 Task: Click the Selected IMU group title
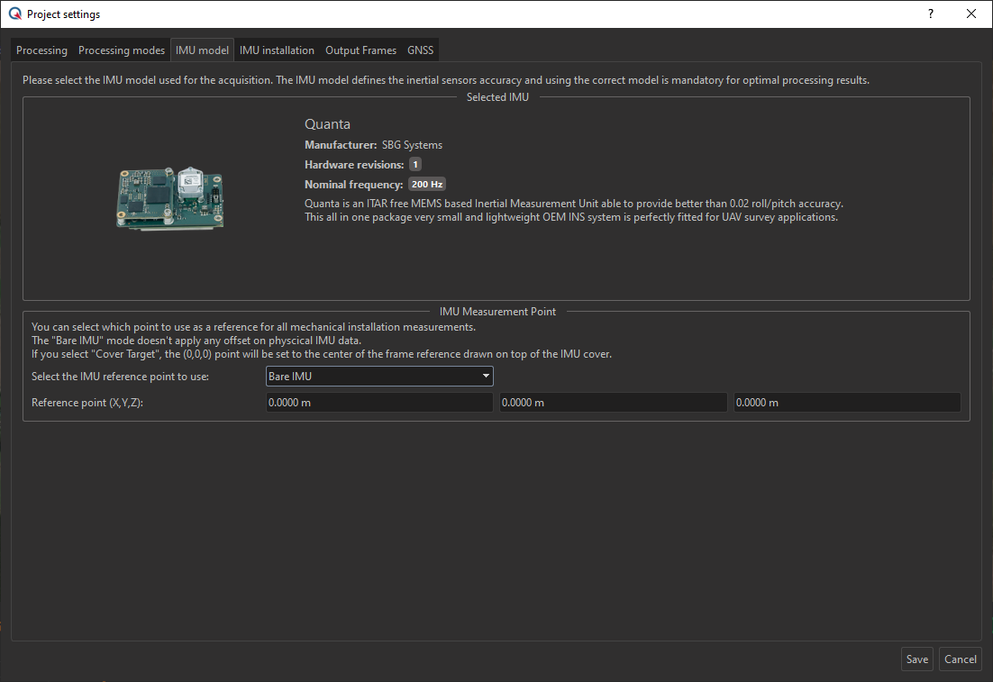(497, 97)
